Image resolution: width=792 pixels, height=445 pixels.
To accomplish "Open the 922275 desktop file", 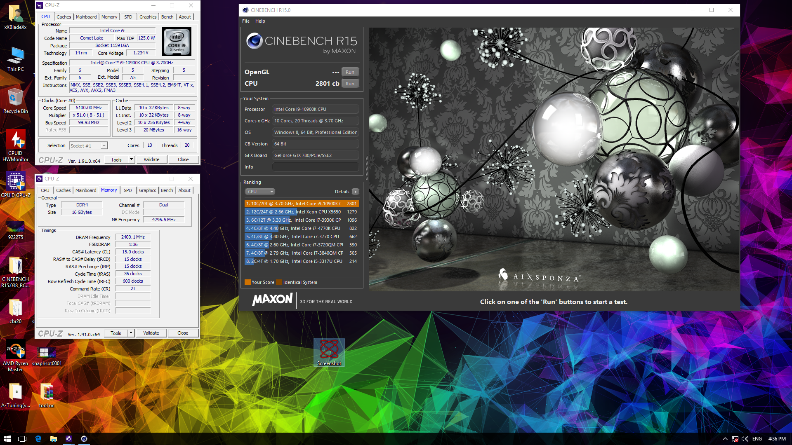I will [x=16, y=230].
